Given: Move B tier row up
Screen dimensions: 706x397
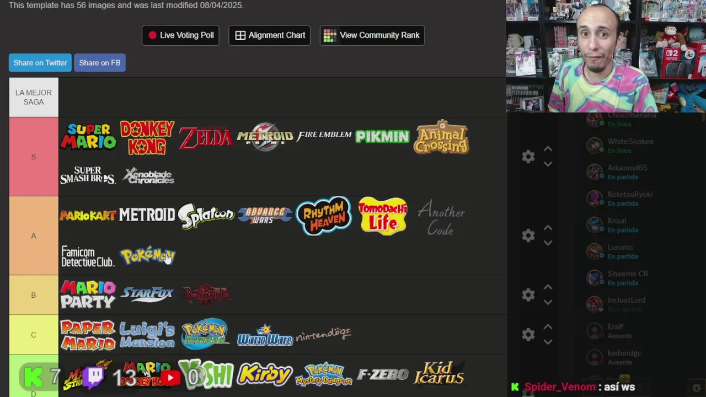Looking at the screenshot, I should pyautogui.click(x=548, y=287).
